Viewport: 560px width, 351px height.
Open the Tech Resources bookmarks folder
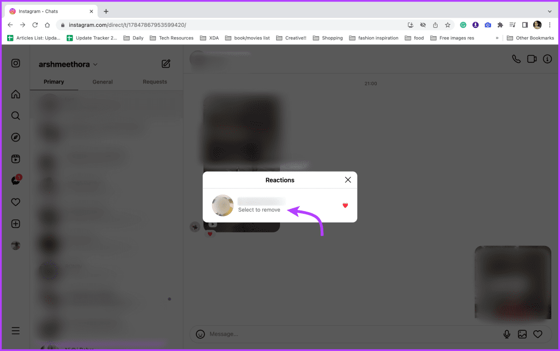172,38
